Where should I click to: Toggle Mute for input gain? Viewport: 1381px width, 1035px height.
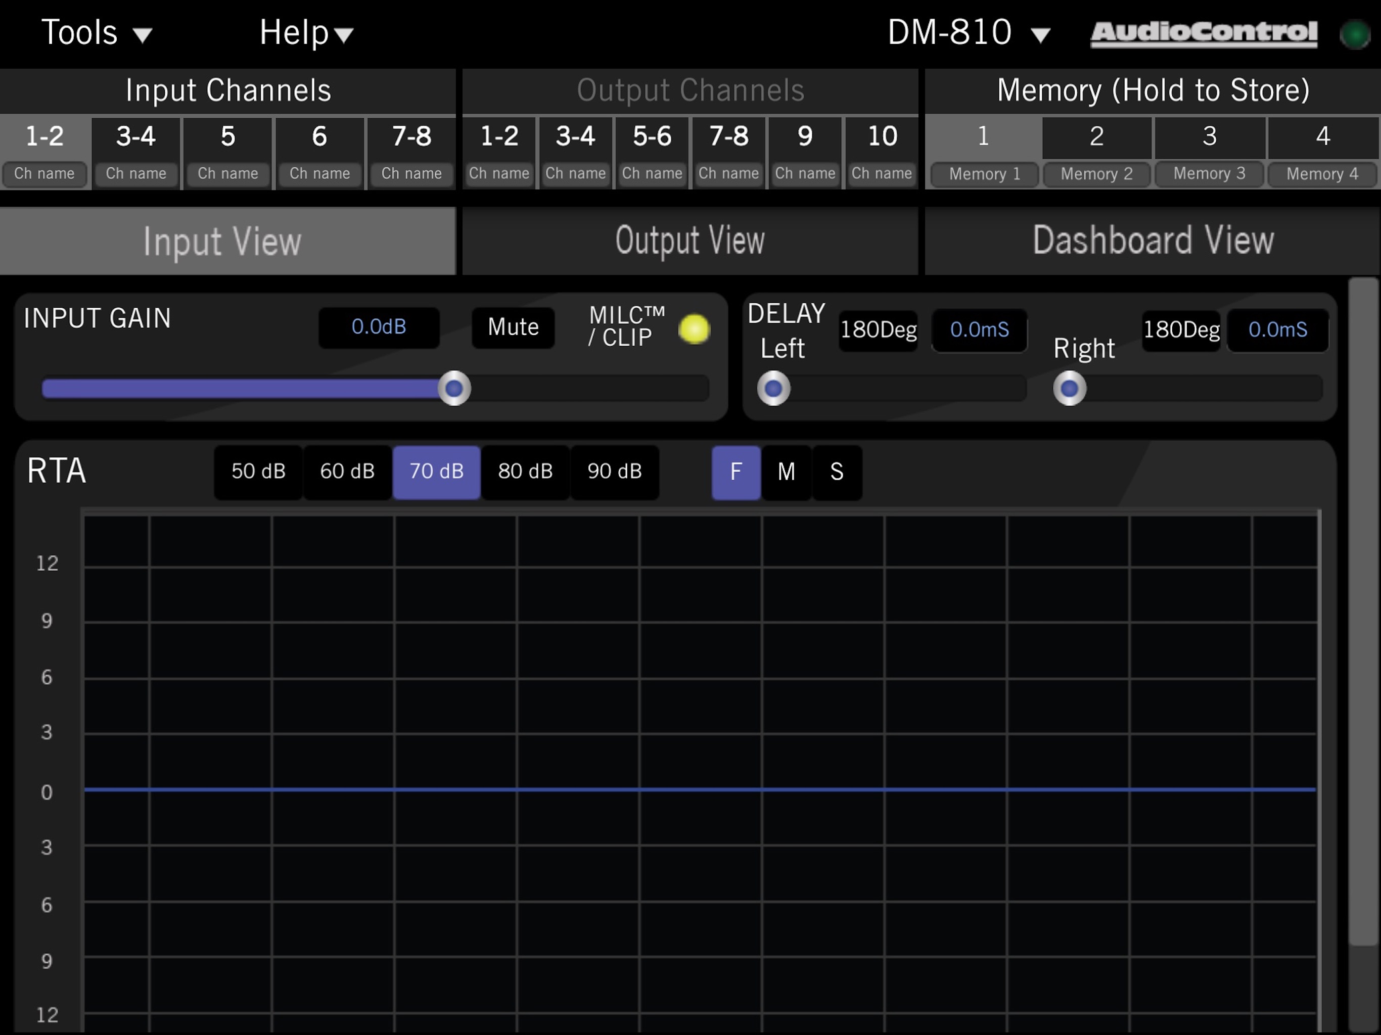[513, 327]
